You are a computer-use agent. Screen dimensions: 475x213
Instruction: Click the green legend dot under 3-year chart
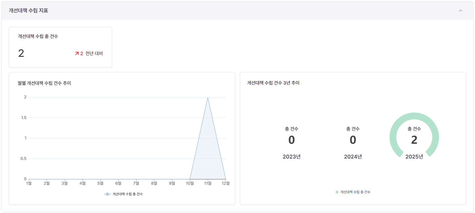pos(337,192)
